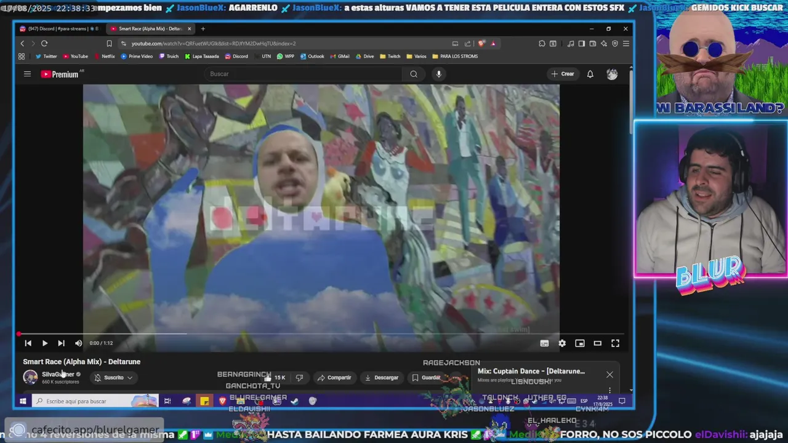Click the Compartir share button
The height and width of the screenshot is (443, 788).
tap(334, 378)
